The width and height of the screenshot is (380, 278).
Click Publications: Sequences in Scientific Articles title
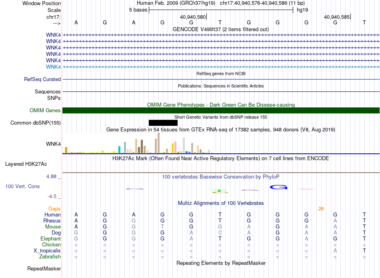coord(221,86)
